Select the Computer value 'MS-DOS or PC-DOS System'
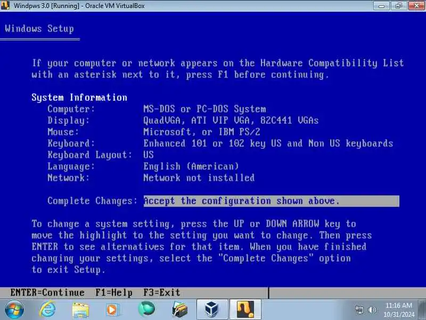This screenshot has width=426, height=320. (204, 109)
